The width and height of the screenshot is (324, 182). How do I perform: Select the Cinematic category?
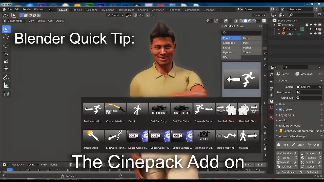click(231, 43)
